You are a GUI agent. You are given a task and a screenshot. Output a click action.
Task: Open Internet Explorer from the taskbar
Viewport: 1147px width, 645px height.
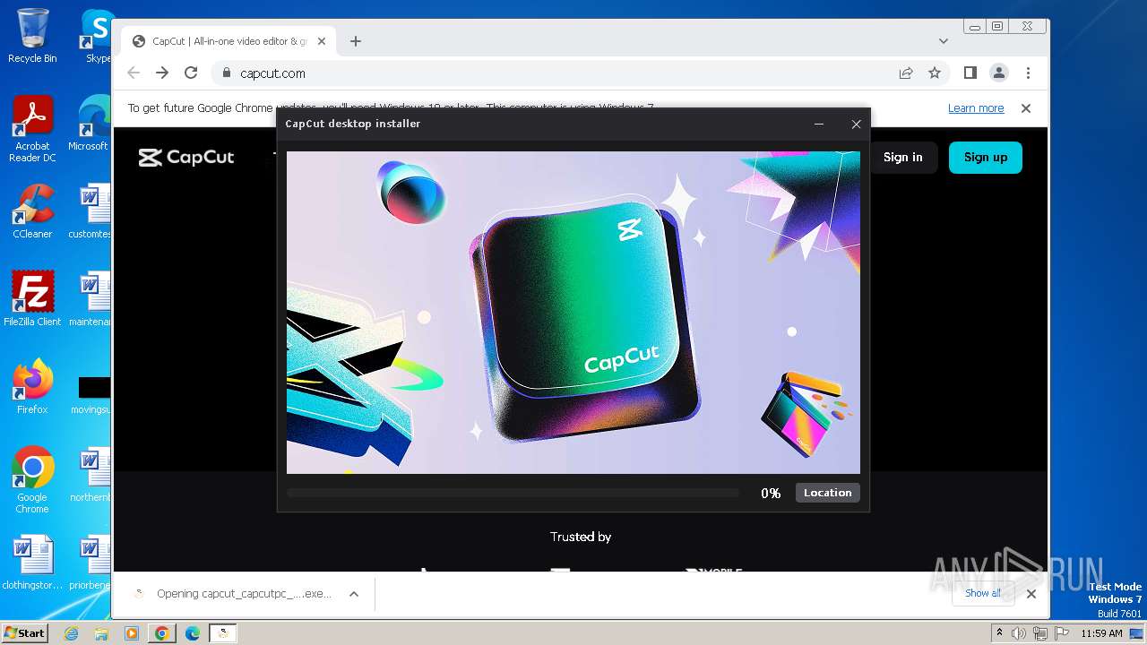tap(72, 633)
